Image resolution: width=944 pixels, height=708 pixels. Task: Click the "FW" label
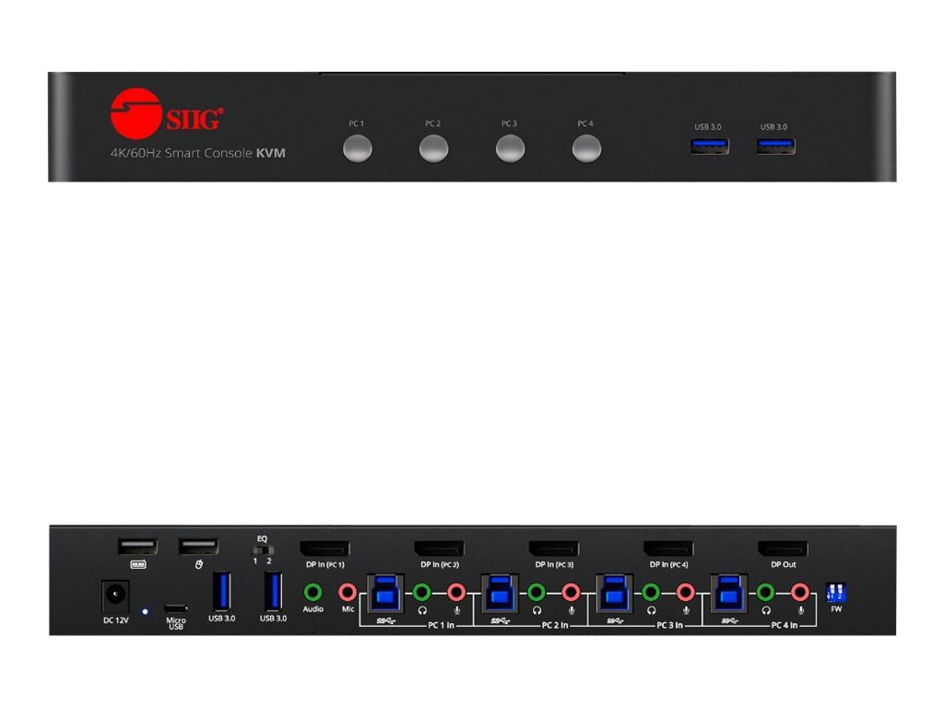(x=836, y=609)
